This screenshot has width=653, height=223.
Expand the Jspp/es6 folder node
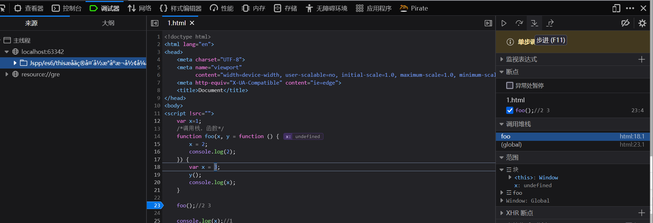tap(15, 63)
